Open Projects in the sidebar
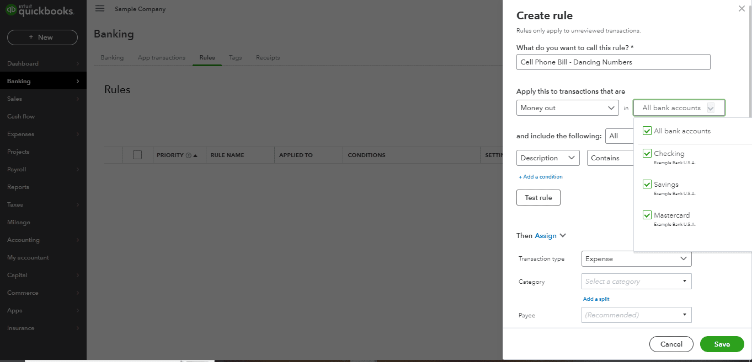This screenshot has width=752, height=362. coord(43,152)
